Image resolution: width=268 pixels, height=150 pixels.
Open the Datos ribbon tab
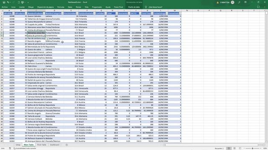pos(70,7)
